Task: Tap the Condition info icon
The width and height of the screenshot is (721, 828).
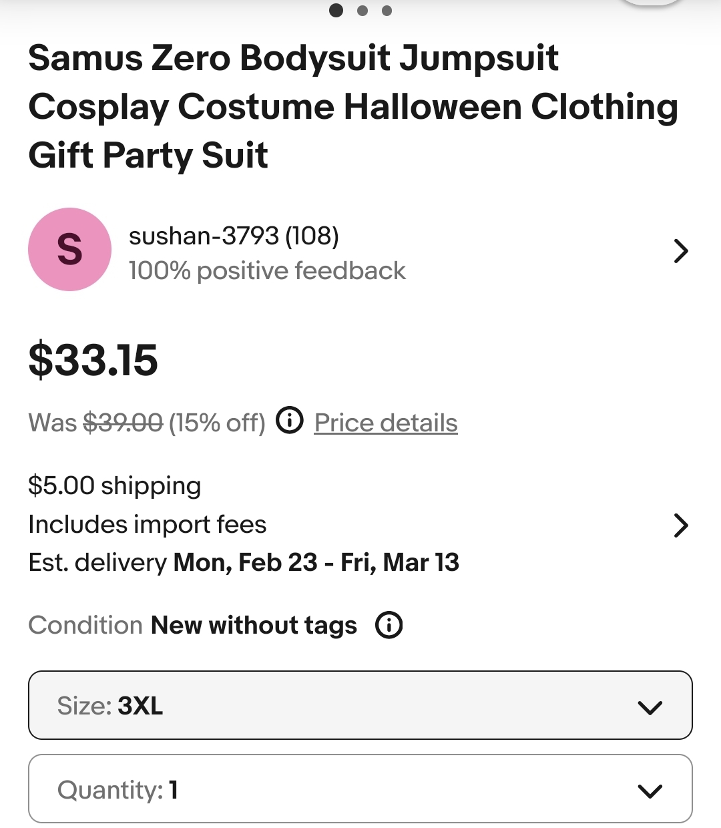Action: 389,626
